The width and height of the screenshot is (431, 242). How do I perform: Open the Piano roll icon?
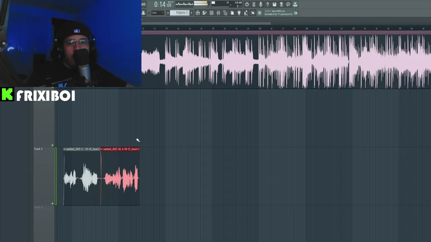(204, 13)
